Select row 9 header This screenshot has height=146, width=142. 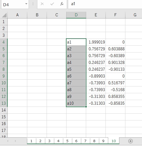click(4, 76)
